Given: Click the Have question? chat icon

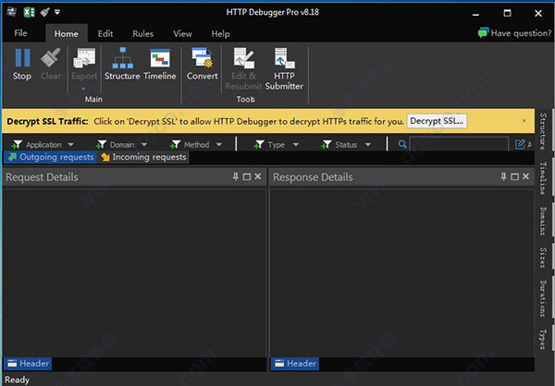Looking at the screenshot, I should pyautogui.click(x=483, y=33).
